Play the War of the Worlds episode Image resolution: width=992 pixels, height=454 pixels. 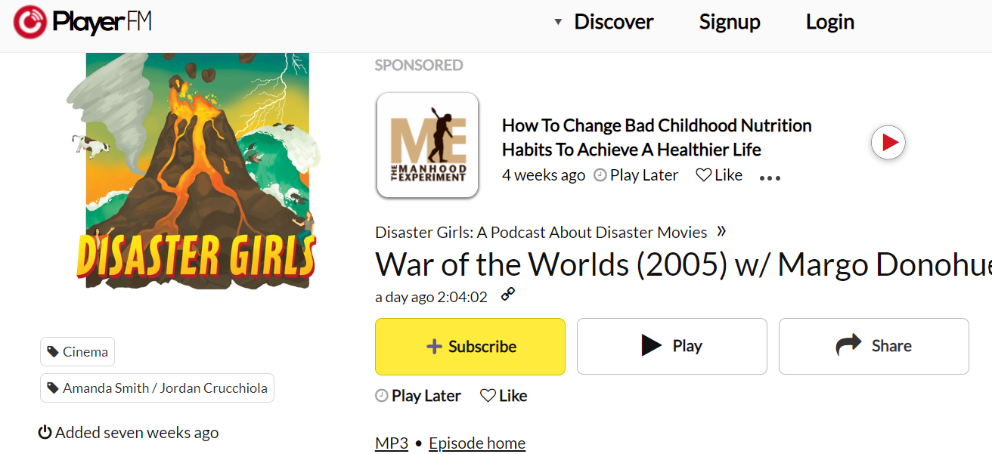click(x=672, y=347)
